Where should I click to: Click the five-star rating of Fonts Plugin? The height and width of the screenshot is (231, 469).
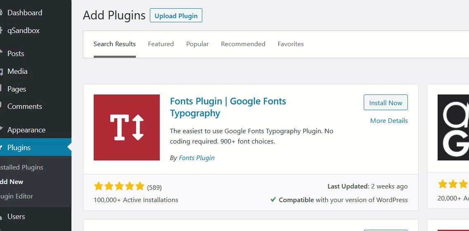click(119, 186)
